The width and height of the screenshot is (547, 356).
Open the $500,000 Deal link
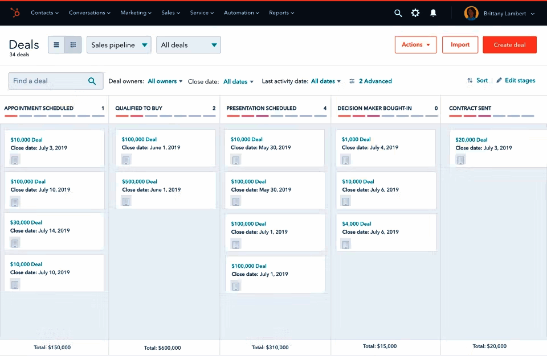(x=140, y=181)
